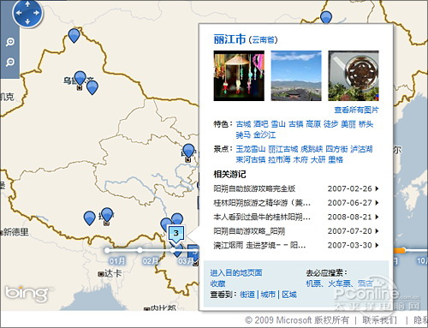Open the hanging ornaments photo thumbnail
428x328 pixels.
[x=239, y=75]
